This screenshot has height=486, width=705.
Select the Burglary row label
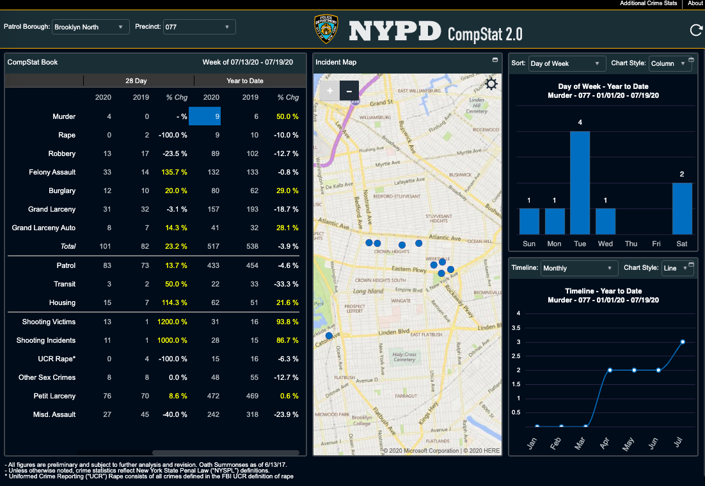[x=62, y=191]
